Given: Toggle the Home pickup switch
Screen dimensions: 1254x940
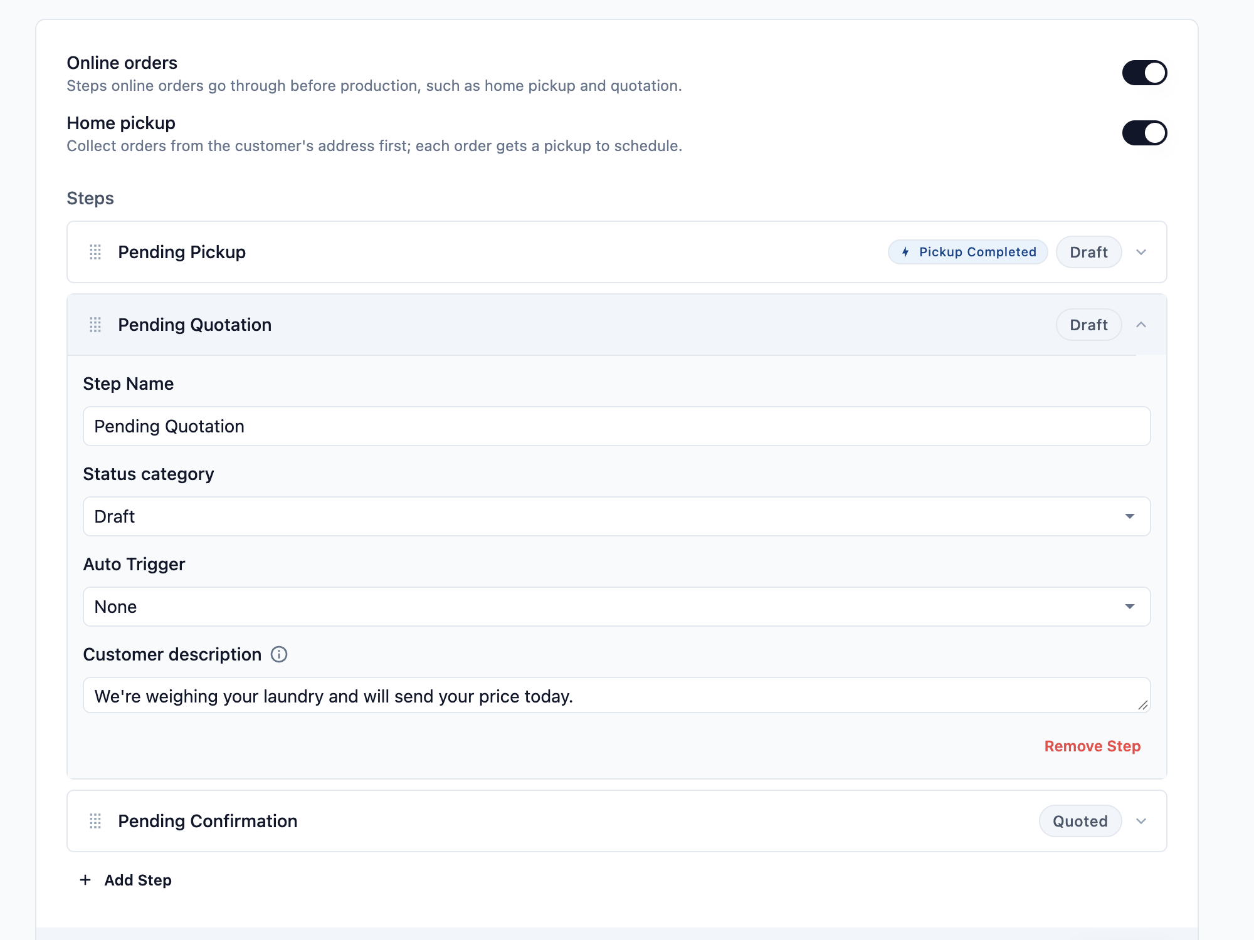Looking at the screenshot, I should tap(1144, 133).
